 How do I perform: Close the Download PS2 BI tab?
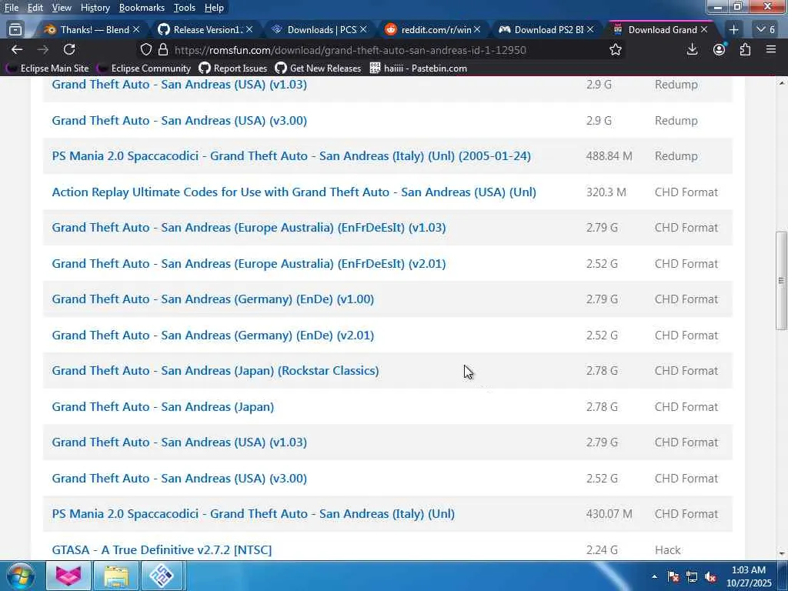pyautogui.click(x=590, y=30)
